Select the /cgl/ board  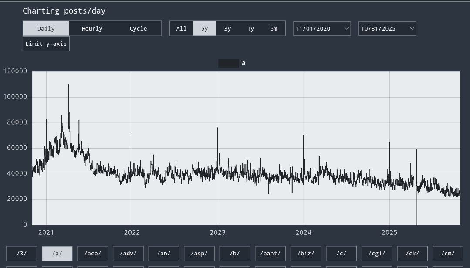click(377, 254)
